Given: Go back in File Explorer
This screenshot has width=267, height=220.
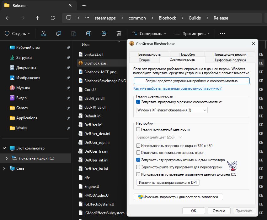Looking at the screenshot, I should pos(8,18).
